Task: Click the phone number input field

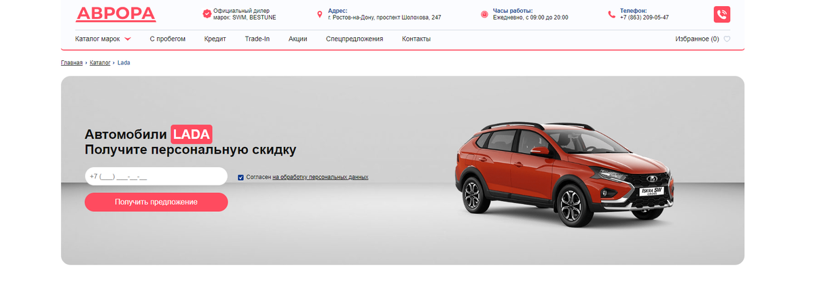Action: coord(156,176)
